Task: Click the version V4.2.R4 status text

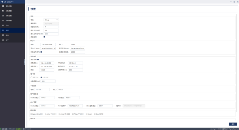Action: point(27,129)
